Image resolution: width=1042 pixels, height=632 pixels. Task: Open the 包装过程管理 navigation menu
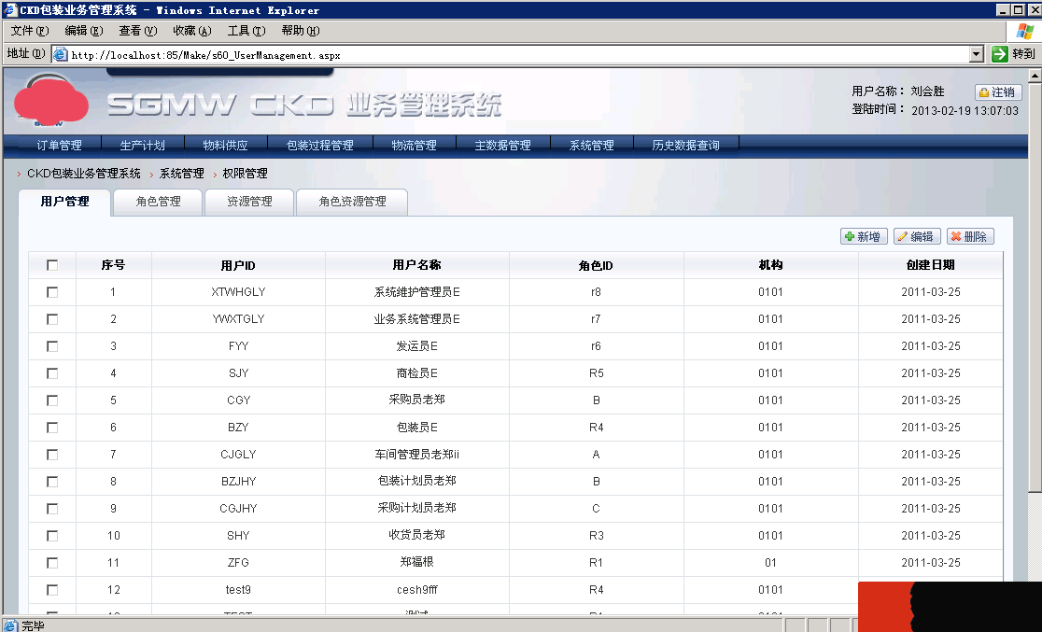point(319,145)
